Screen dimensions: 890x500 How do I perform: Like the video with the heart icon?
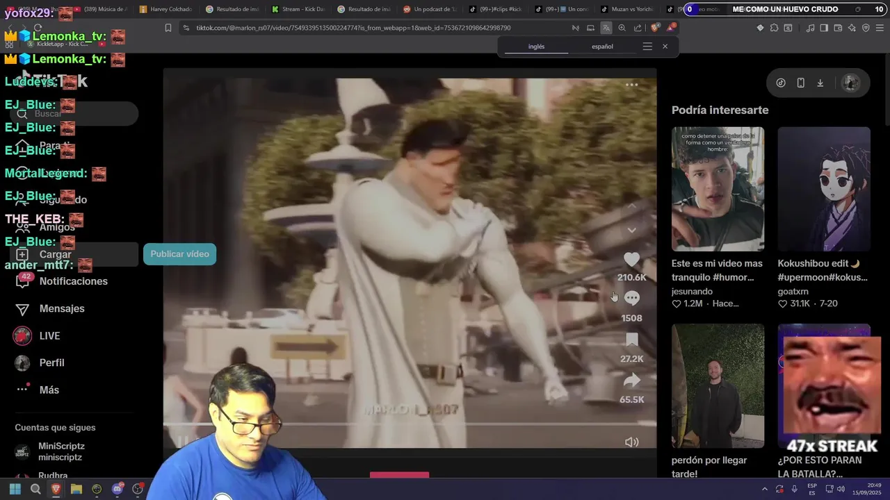coord(631,260)
